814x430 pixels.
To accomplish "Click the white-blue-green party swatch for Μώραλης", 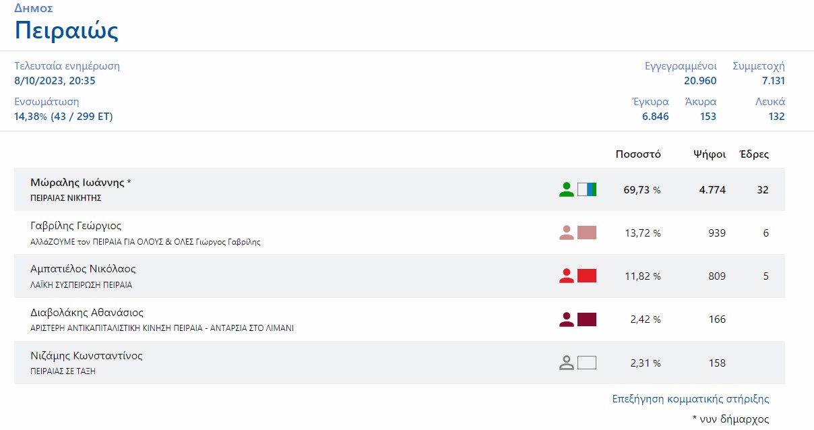I will [x=587, y=189].
